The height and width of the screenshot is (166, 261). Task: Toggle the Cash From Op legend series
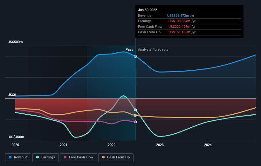116,157
